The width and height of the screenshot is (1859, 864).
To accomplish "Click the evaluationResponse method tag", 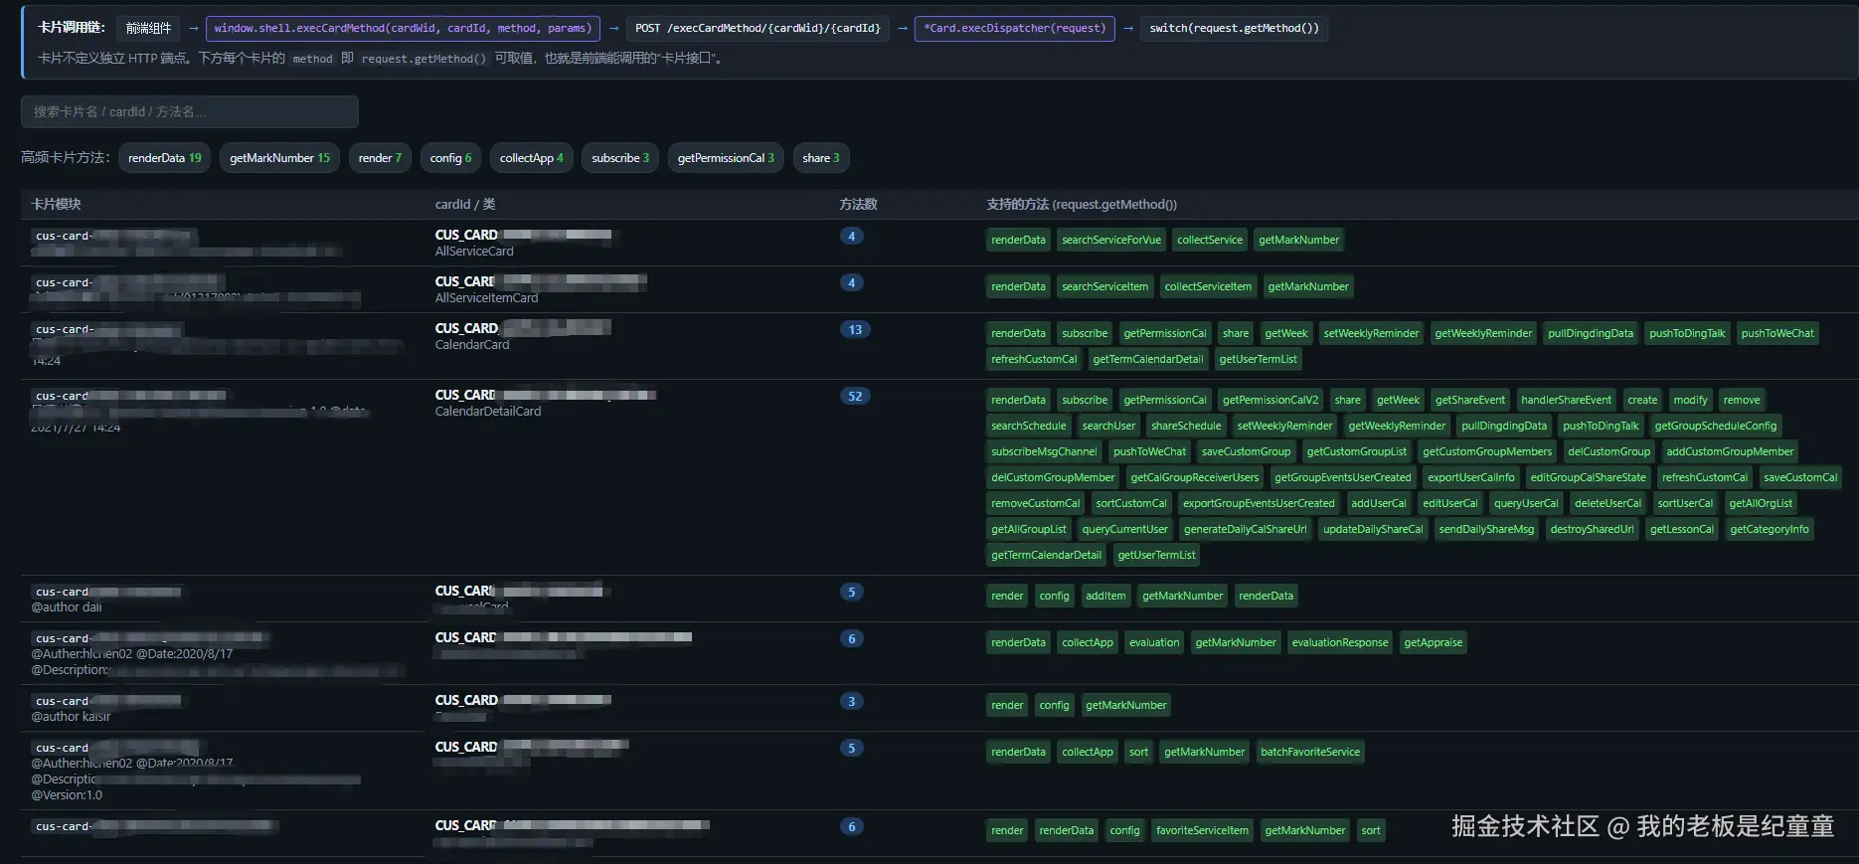I will (x=1339, y=642).
